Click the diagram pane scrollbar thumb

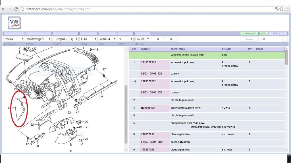(126, 115)
